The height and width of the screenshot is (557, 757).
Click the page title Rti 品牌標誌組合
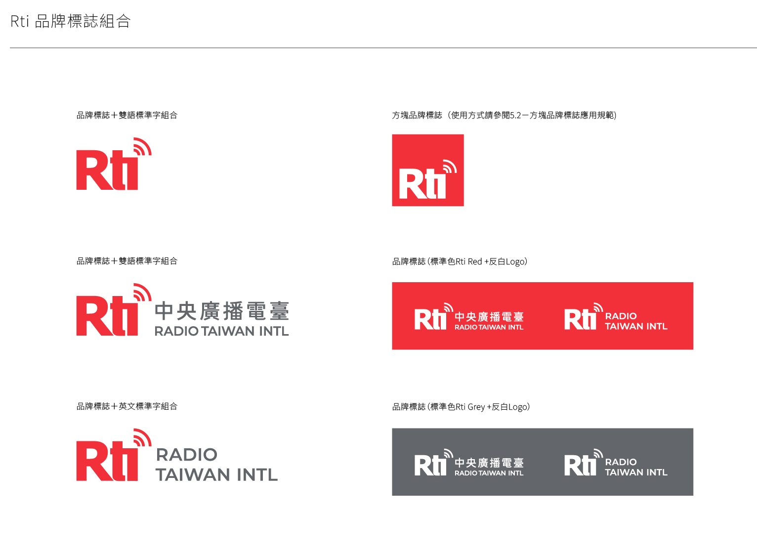70,21
